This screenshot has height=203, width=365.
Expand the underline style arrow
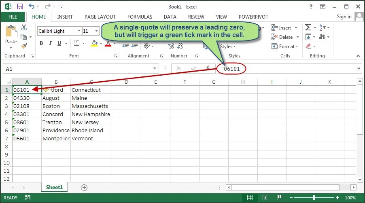click(66, 44)
